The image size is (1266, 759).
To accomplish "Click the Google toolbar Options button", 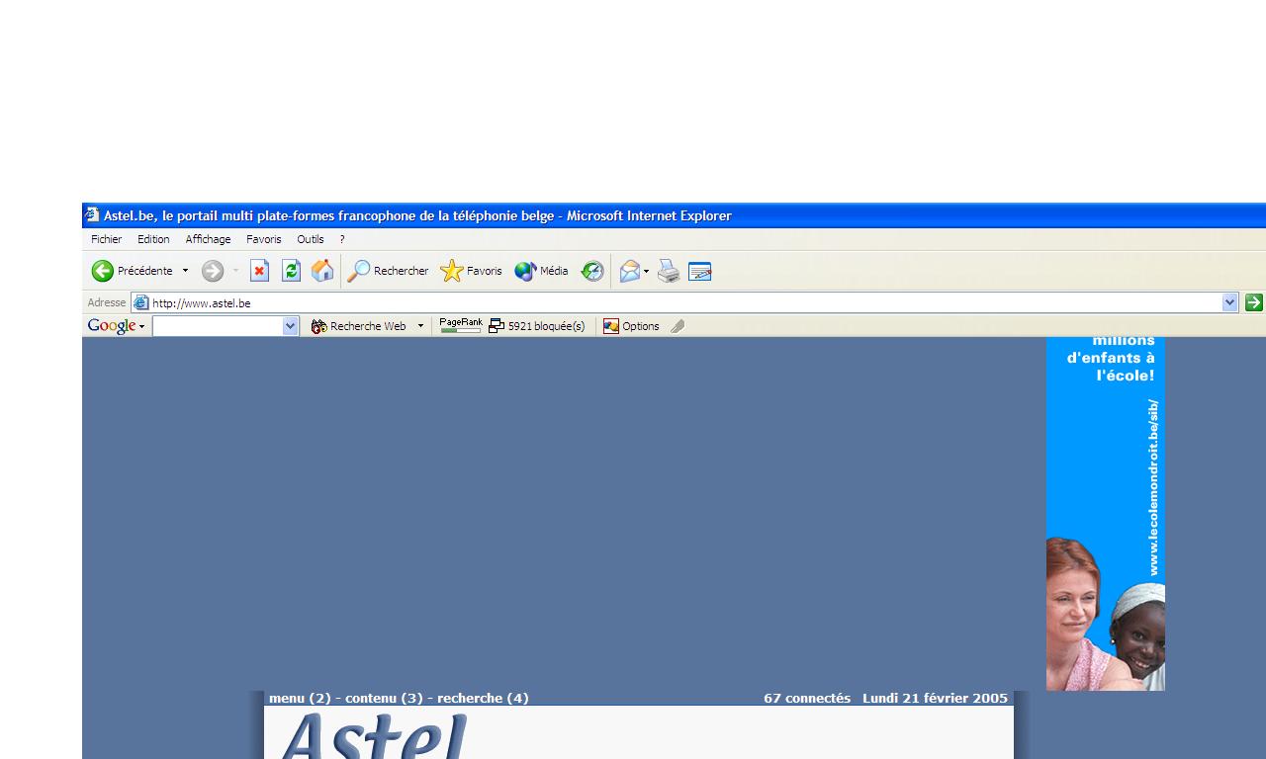I will point(631,326).
